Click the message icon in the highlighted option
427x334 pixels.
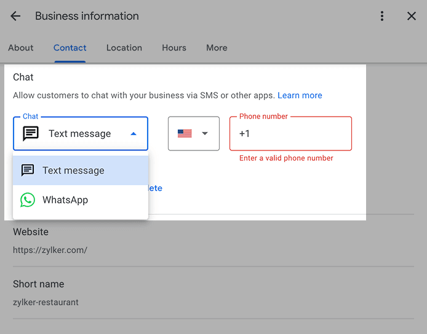click(x=28, y=171)
